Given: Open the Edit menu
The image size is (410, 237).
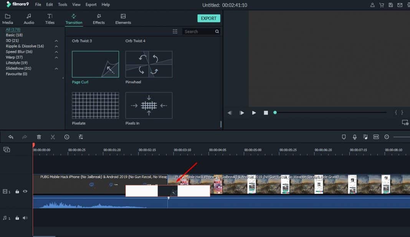Looking at the screenshot, I should coord(50,5).
